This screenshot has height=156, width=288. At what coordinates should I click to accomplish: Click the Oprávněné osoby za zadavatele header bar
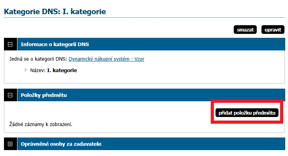click(151, 144)
